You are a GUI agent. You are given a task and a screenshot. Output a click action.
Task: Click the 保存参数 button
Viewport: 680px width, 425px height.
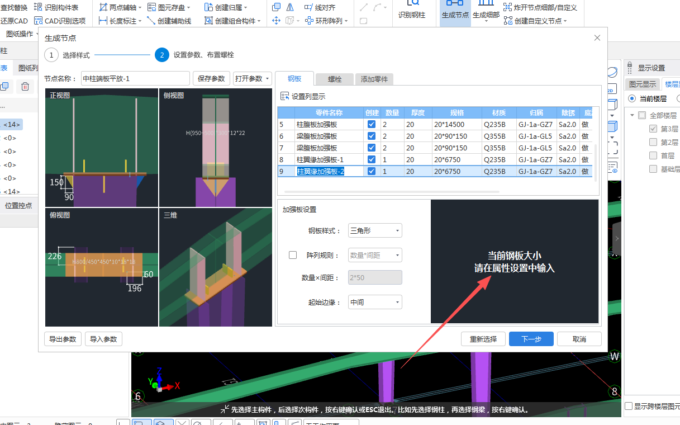coord(211,78)
